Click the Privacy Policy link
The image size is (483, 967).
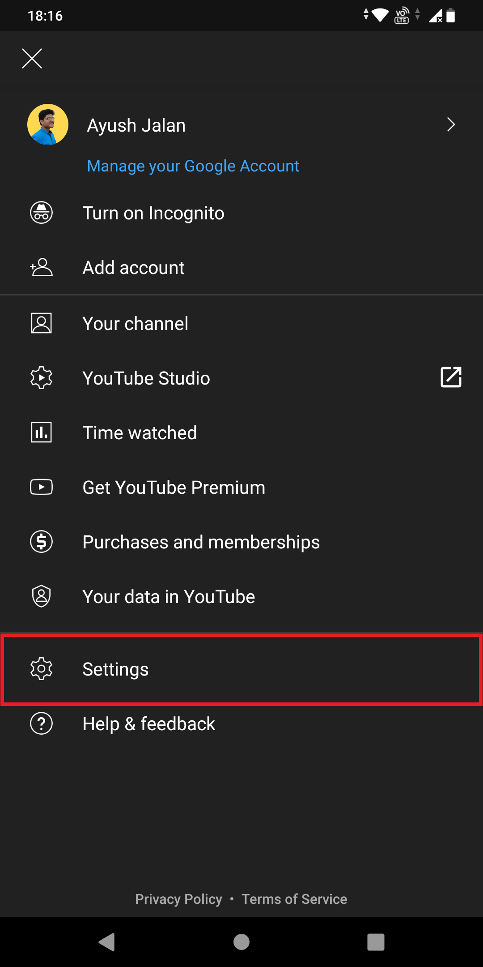(178, 899)
